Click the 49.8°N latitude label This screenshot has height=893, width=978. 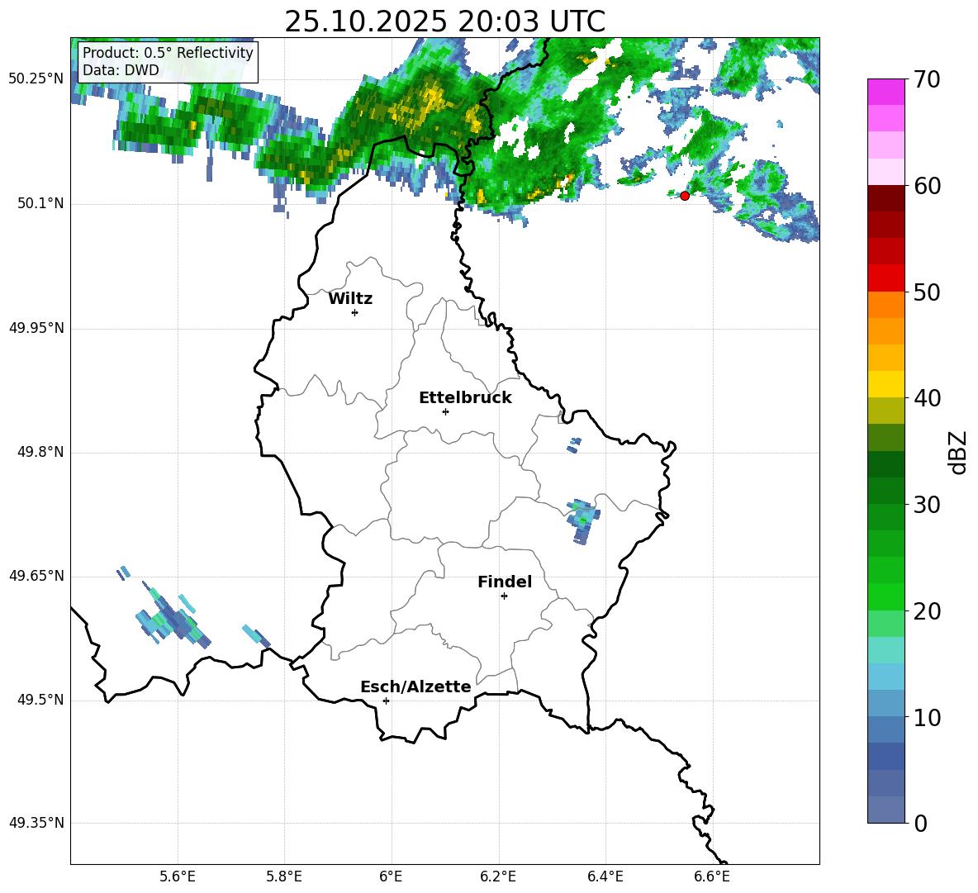point(41,452)
